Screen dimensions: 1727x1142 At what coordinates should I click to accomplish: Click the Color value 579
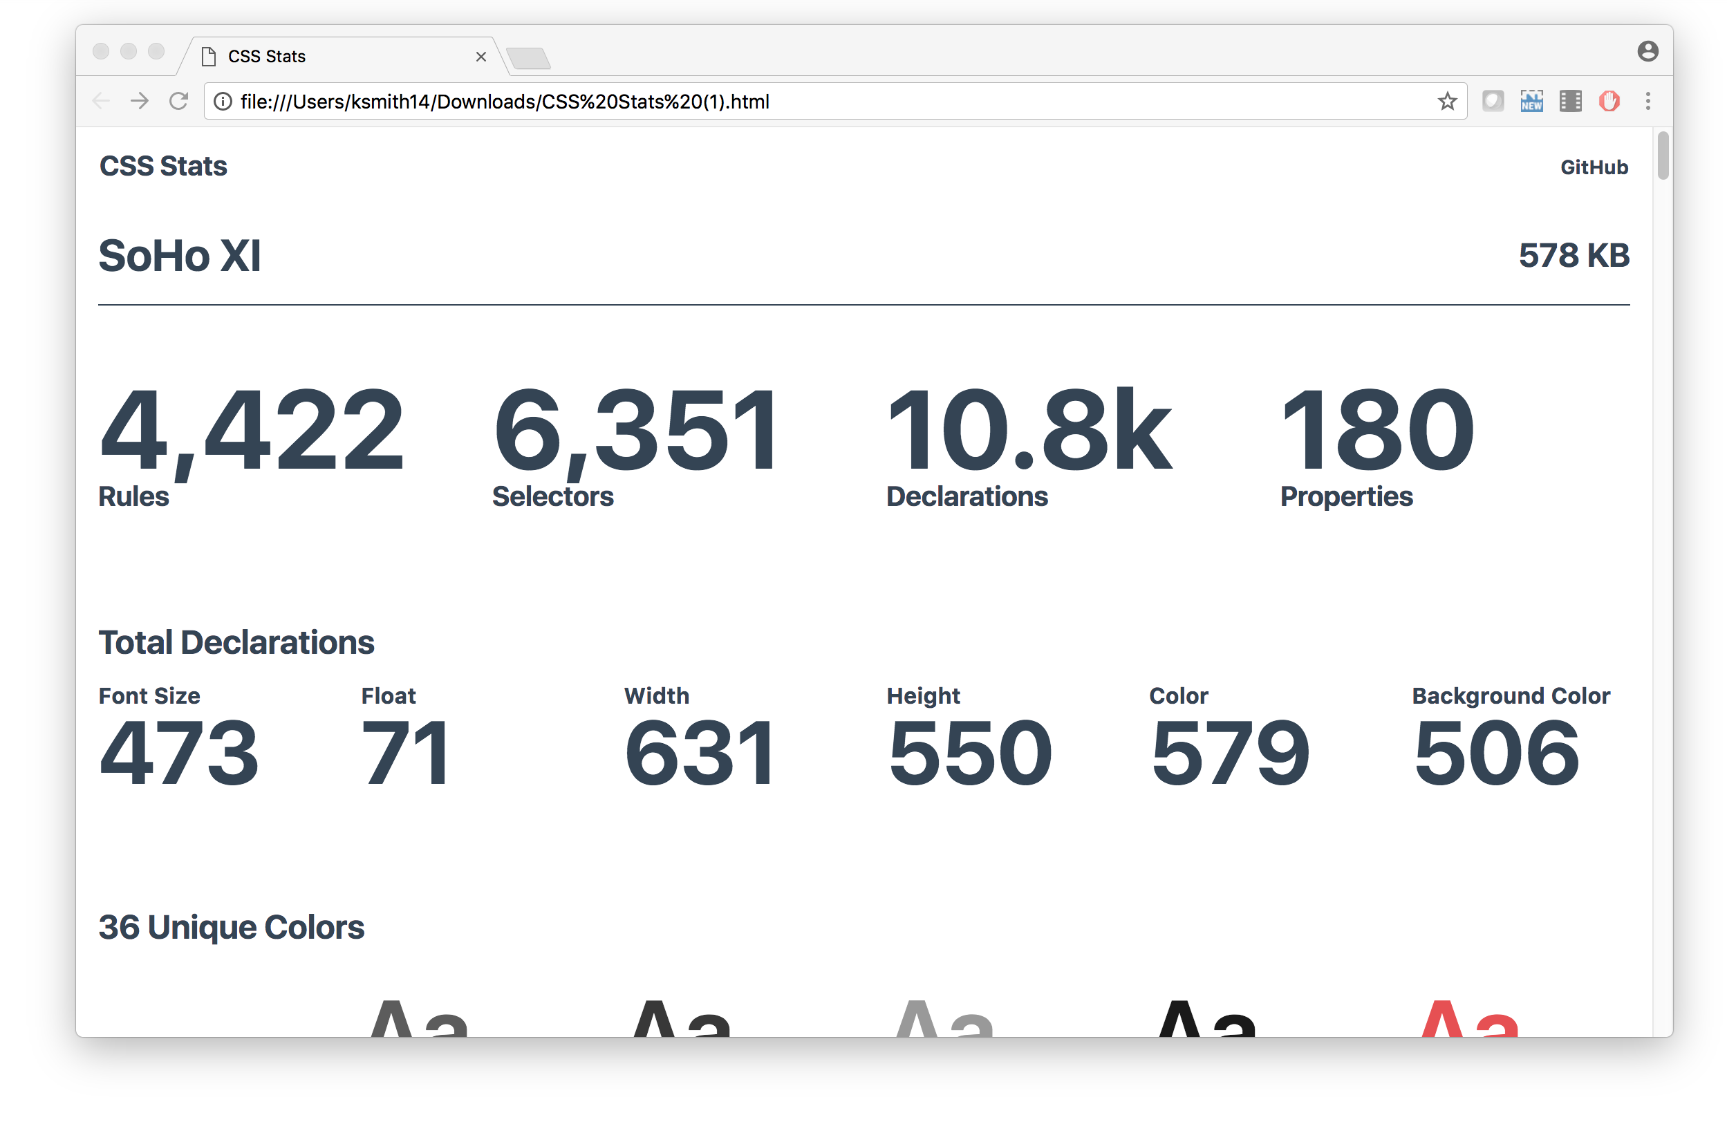click(1230, 753)
